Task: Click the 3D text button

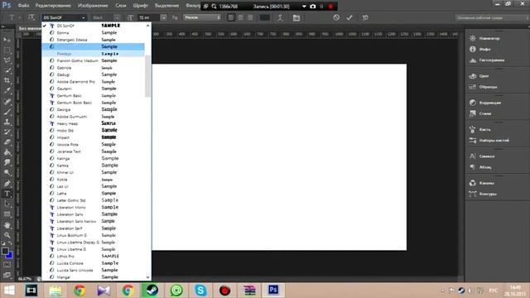Action: (x=364, y=17)
